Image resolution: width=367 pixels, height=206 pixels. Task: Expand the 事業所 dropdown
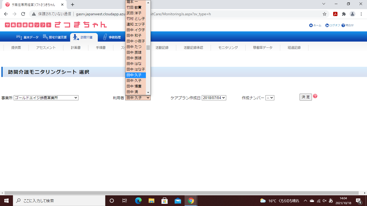(x=46, y=98)
